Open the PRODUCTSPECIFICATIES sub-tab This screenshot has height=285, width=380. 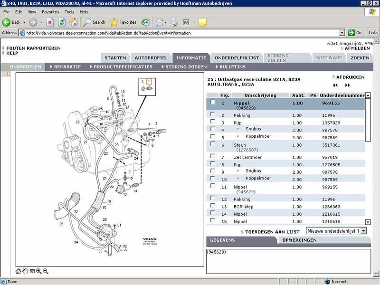[123, 66]
